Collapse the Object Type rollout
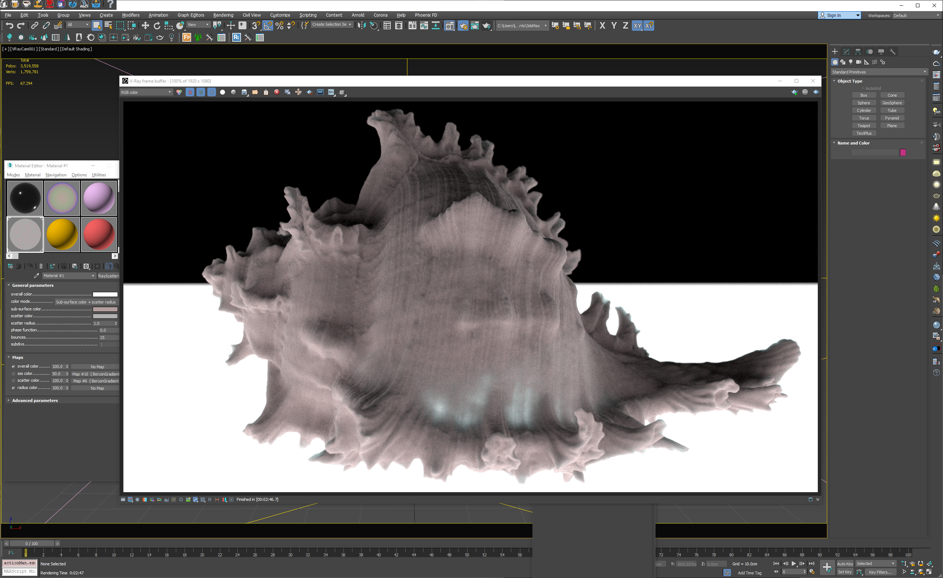The width and height of the screenshot is (943, 578). click(x=850, y=81)
